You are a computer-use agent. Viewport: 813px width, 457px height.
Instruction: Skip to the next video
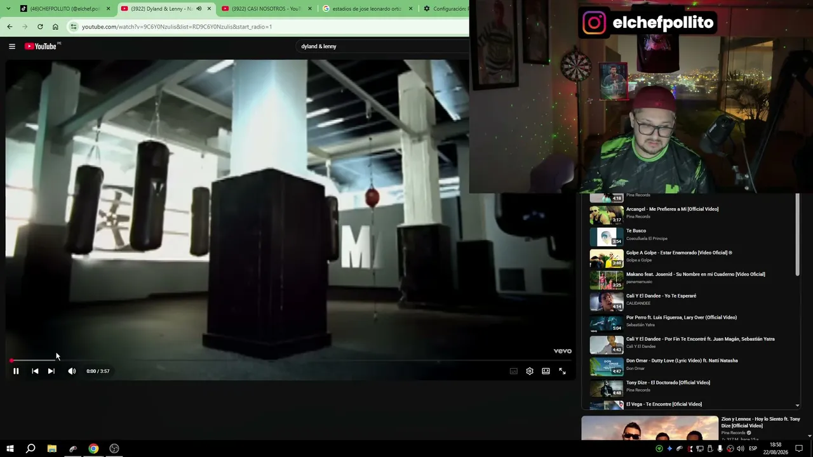coord(51,371)
